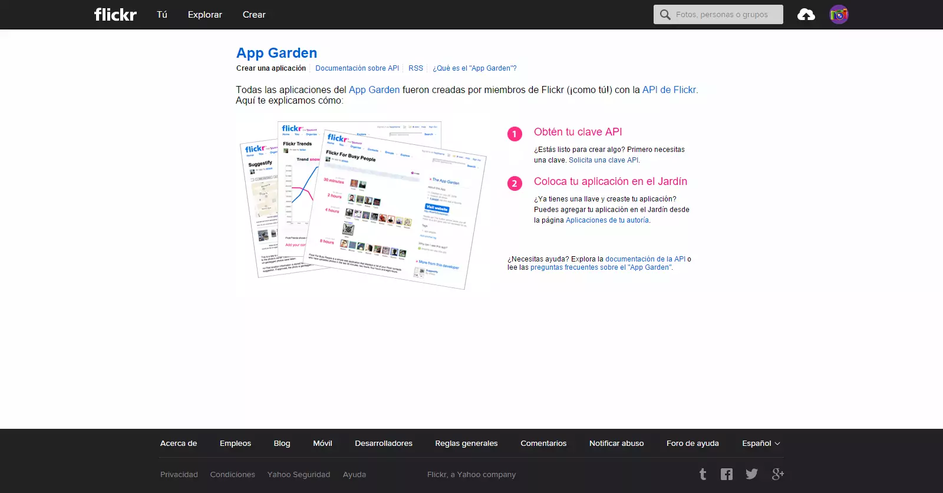The image size is (943, 493).
Task: Click the App Garden heading link
Action: [277, 53]
